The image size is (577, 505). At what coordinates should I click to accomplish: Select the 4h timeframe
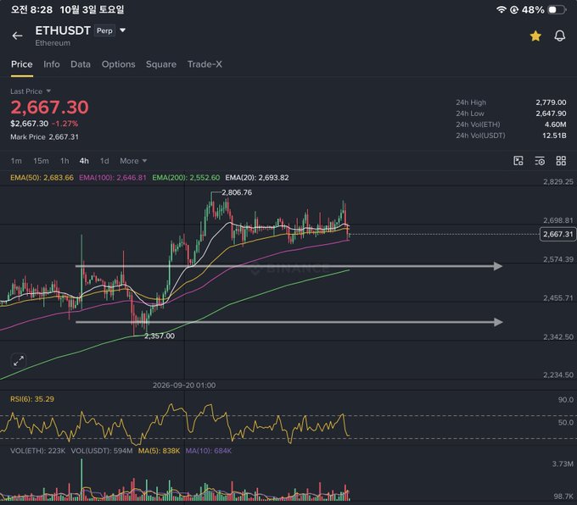pos(84,161)
